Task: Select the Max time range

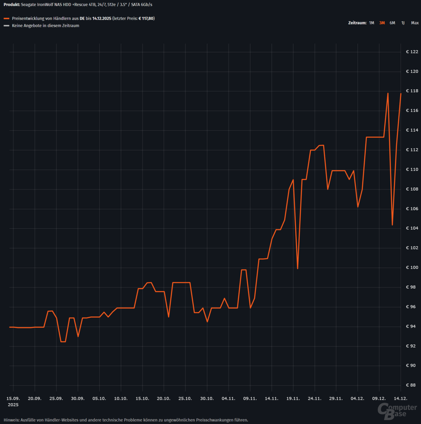Action: pos(415,23)
